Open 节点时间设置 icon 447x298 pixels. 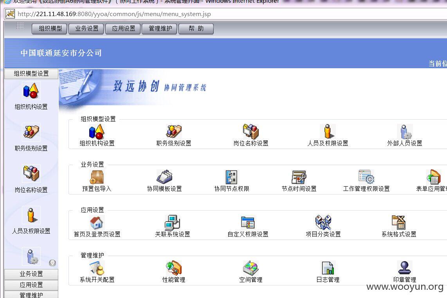click(x=299, y=177)
